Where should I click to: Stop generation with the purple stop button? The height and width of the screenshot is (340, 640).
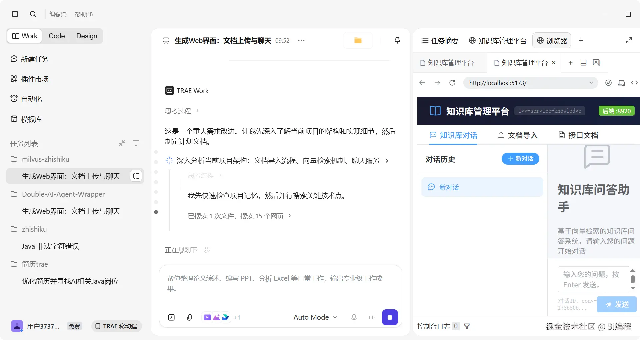point(390,317)
